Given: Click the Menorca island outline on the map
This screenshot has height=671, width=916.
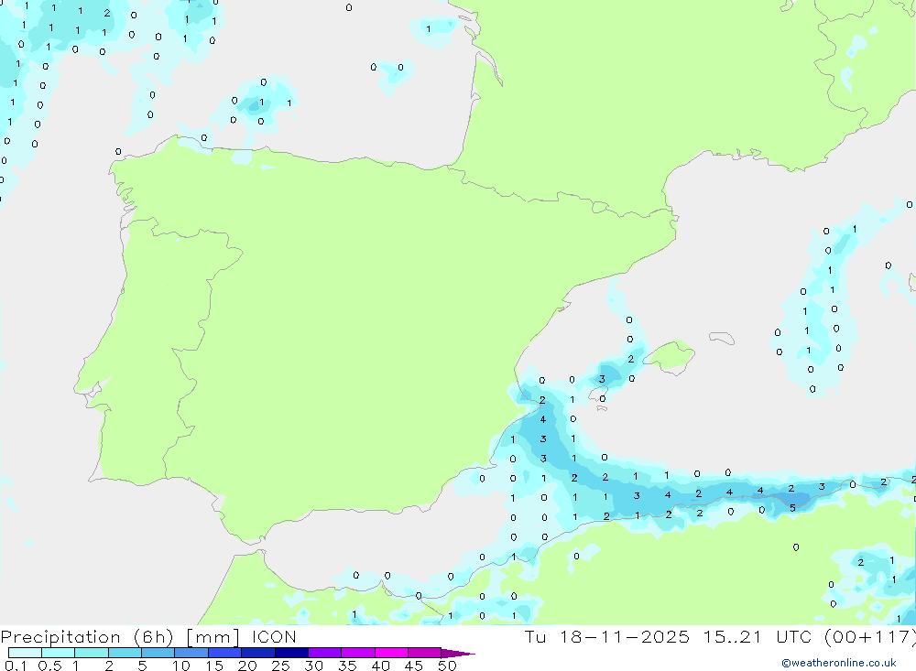Looking at the screenshot, I should point(722,338).
